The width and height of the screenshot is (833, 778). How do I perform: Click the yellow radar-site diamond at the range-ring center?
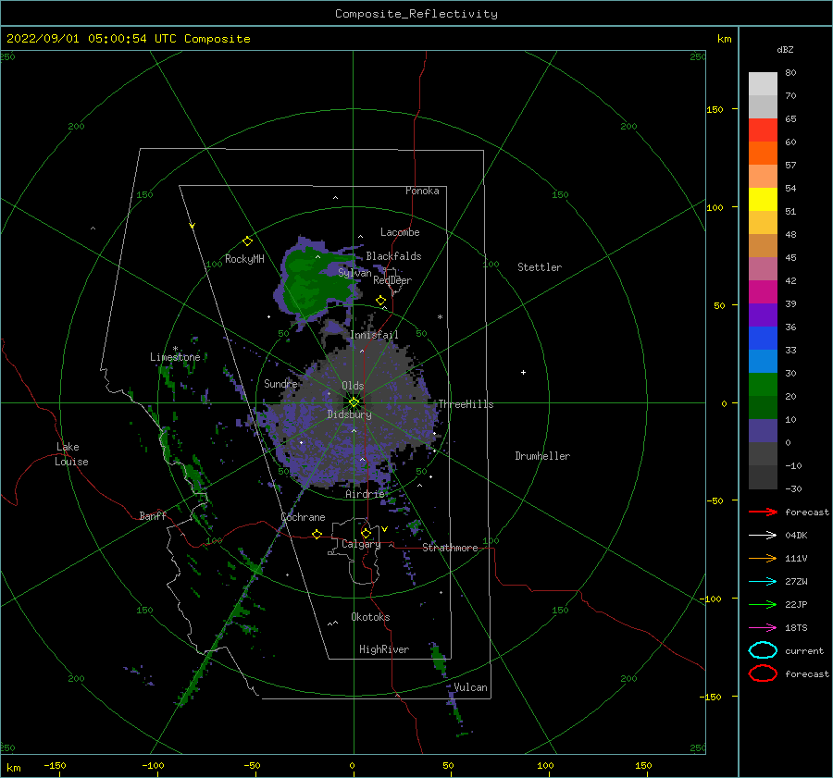[354, 402]
